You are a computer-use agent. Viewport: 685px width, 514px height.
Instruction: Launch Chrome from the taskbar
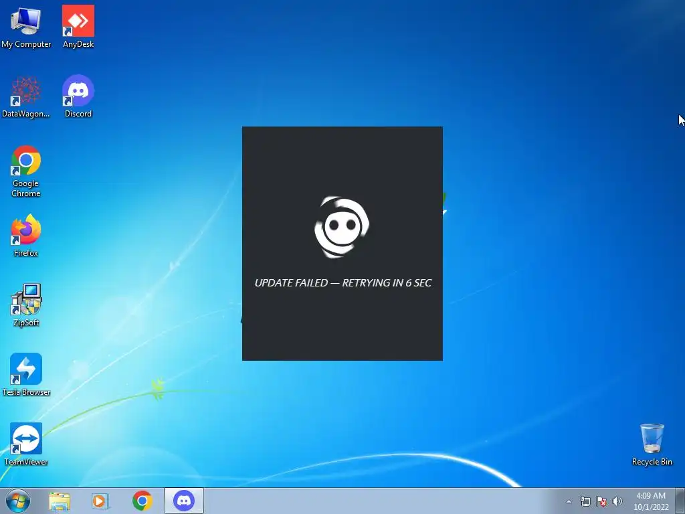click(x=142, y=501)
